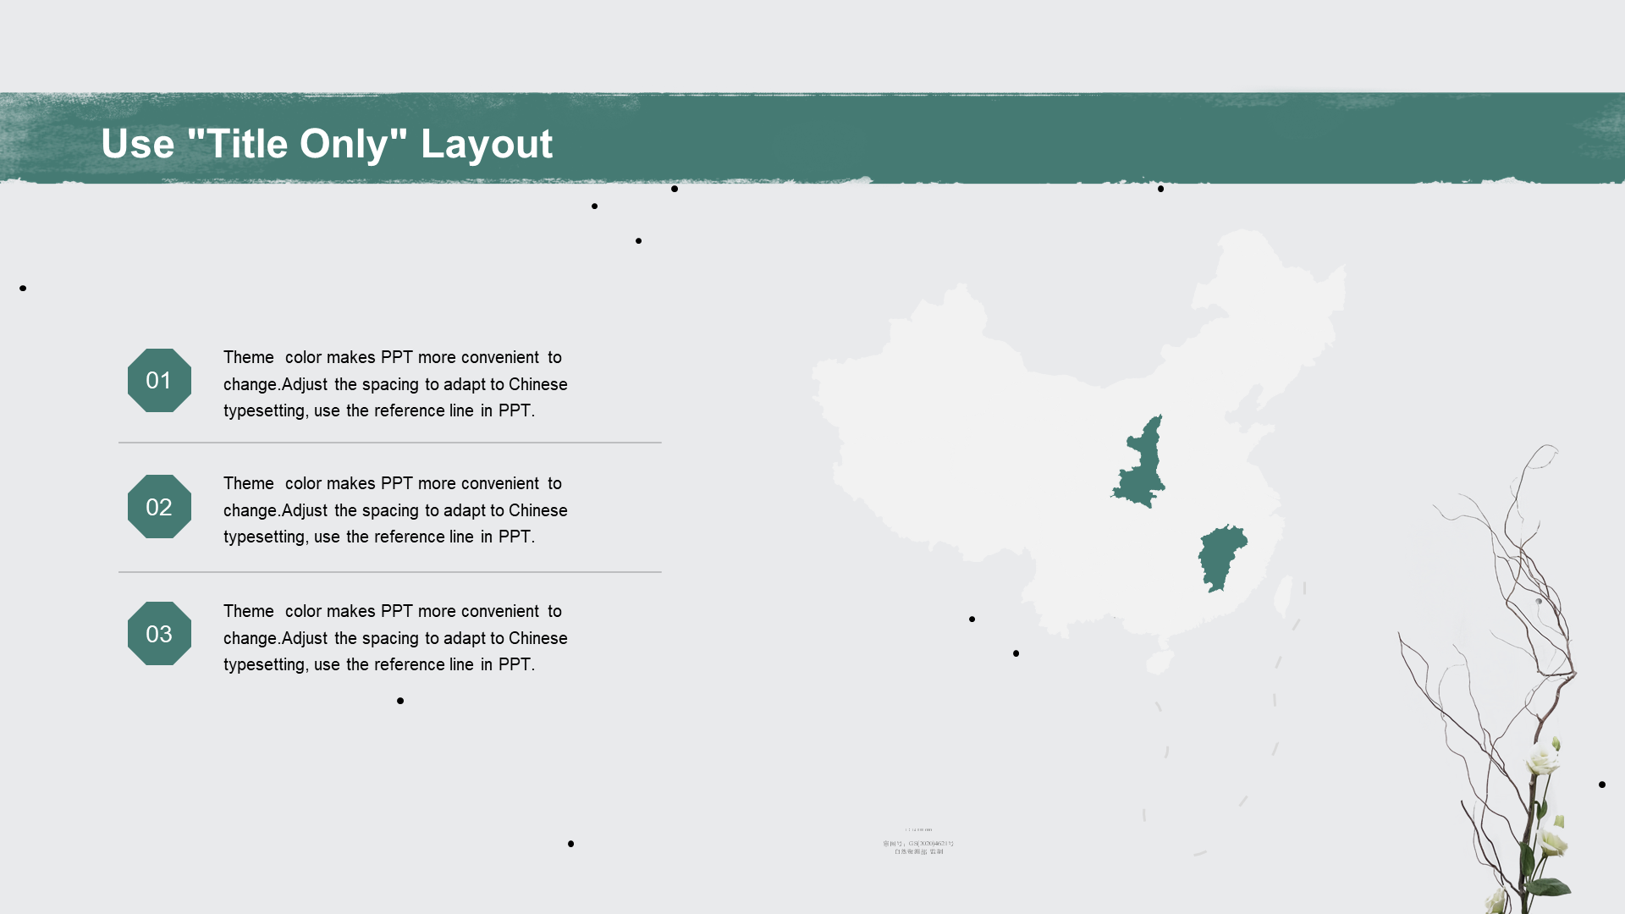The image size is (1625, 914).
Task: Select the second paragraph beside badge 02
Action: [x=394, y=510]
